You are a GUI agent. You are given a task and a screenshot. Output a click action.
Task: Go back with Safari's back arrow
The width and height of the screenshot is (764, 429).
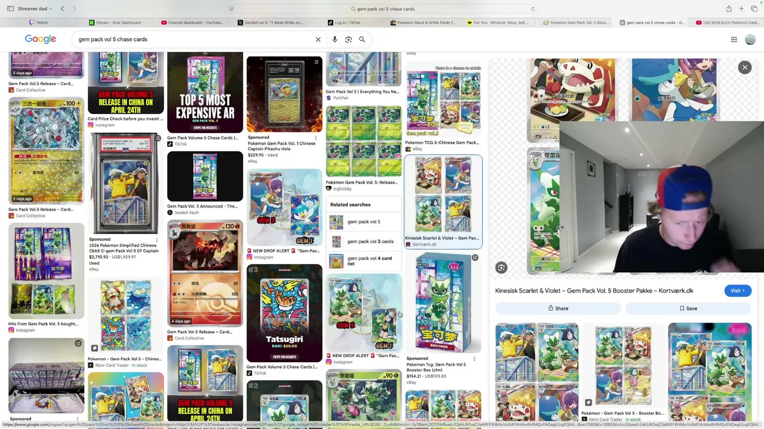tap(62, 9)
